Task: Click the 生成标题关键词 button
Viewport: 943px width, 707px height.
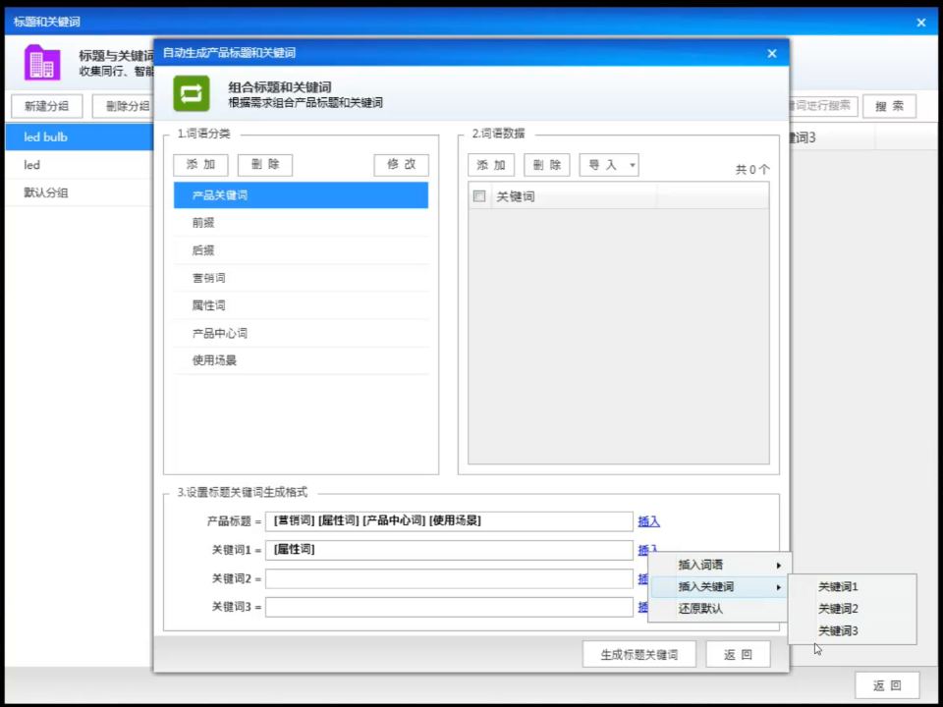Action: coord(638,654)
